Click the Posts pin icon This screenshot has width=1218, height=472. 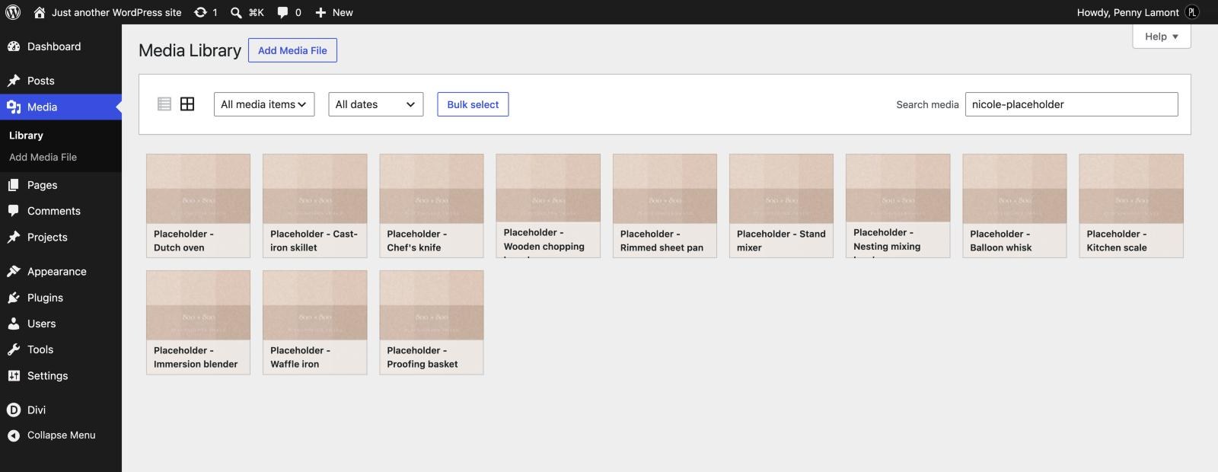click(x=14, y=81)
